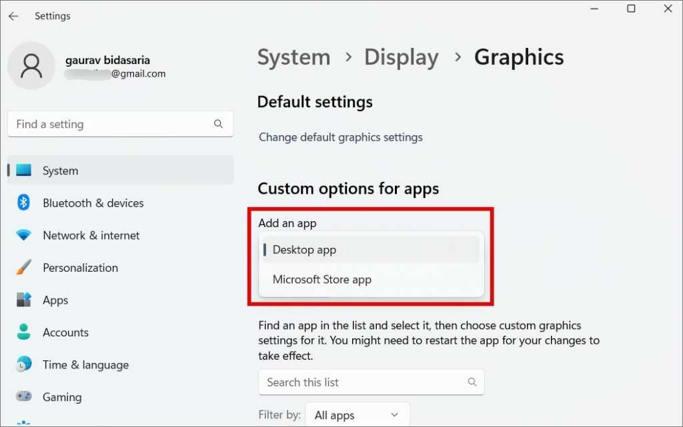Click gaurav bidasaria account name

pyautogui.click(x=107, y=60)
